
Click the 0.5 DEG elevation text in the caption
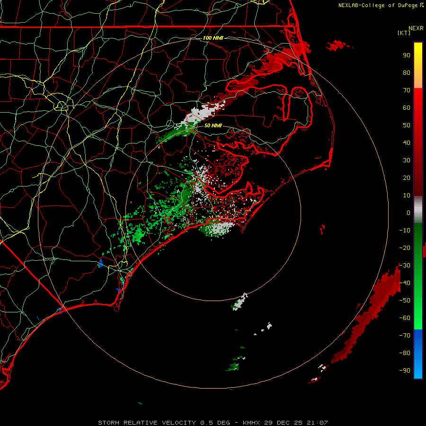click(215, 423)
